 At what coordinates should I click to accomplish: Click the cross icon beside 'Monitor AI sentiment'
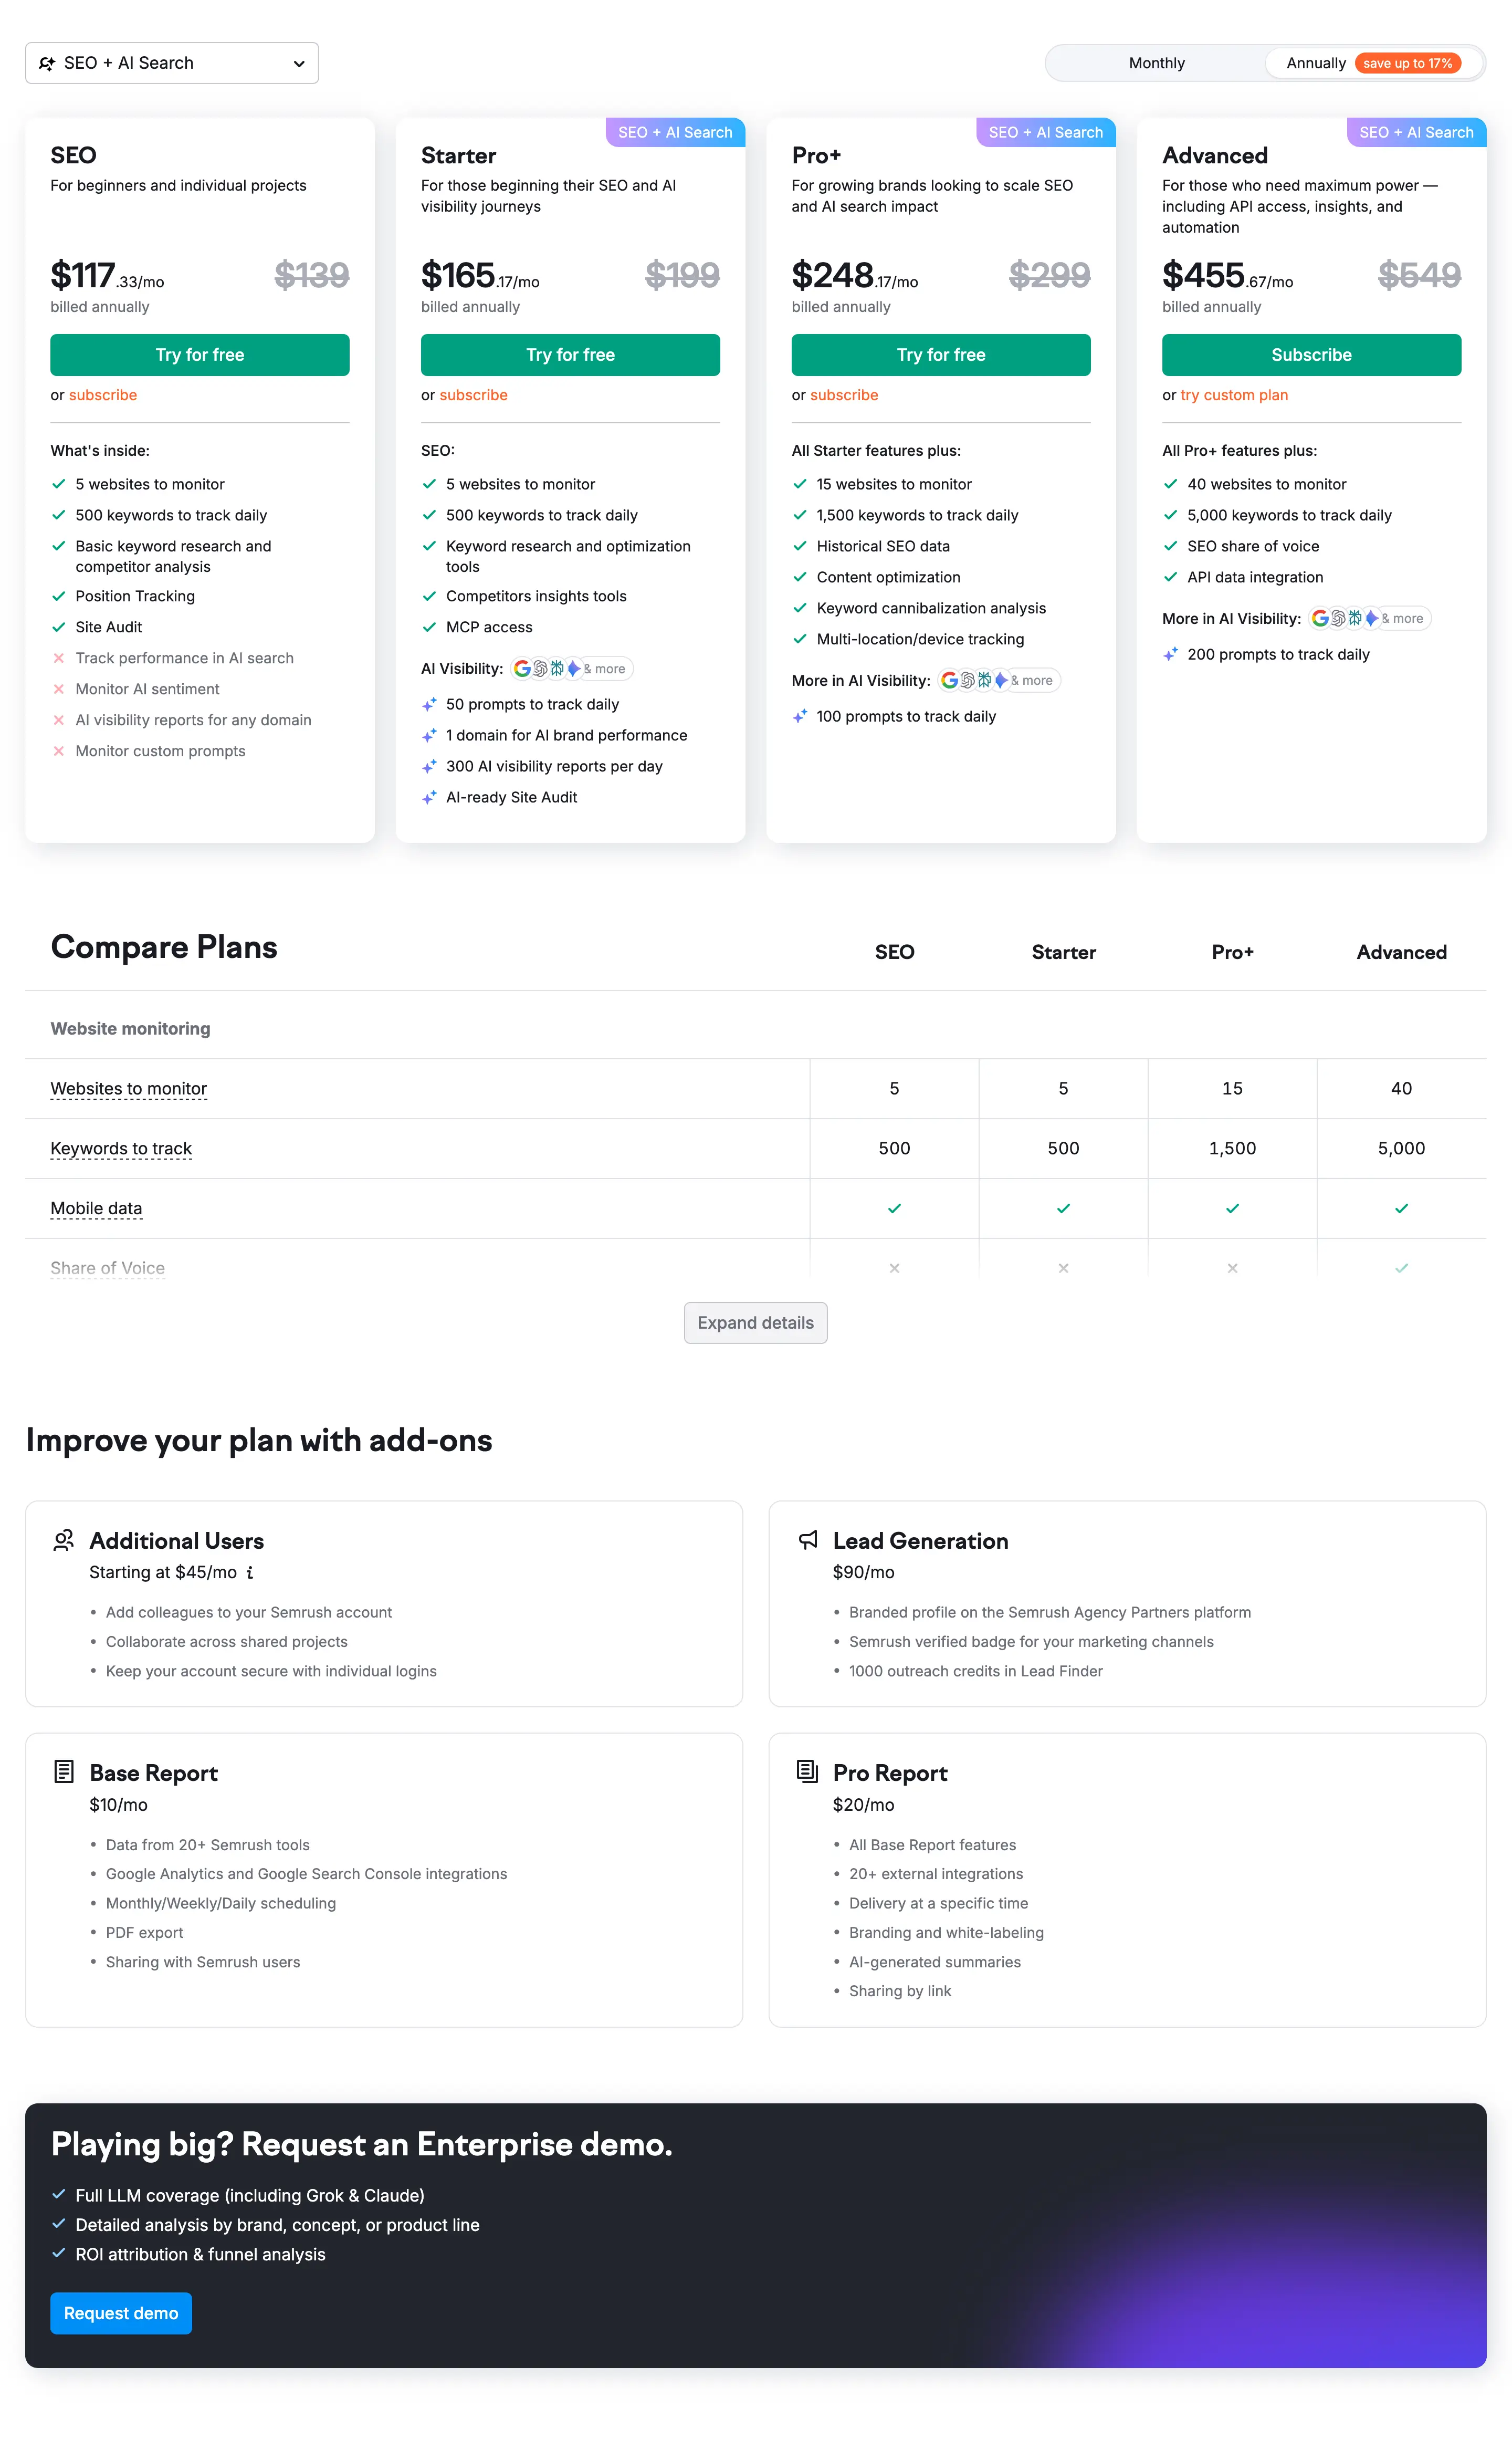pos(59,689)
